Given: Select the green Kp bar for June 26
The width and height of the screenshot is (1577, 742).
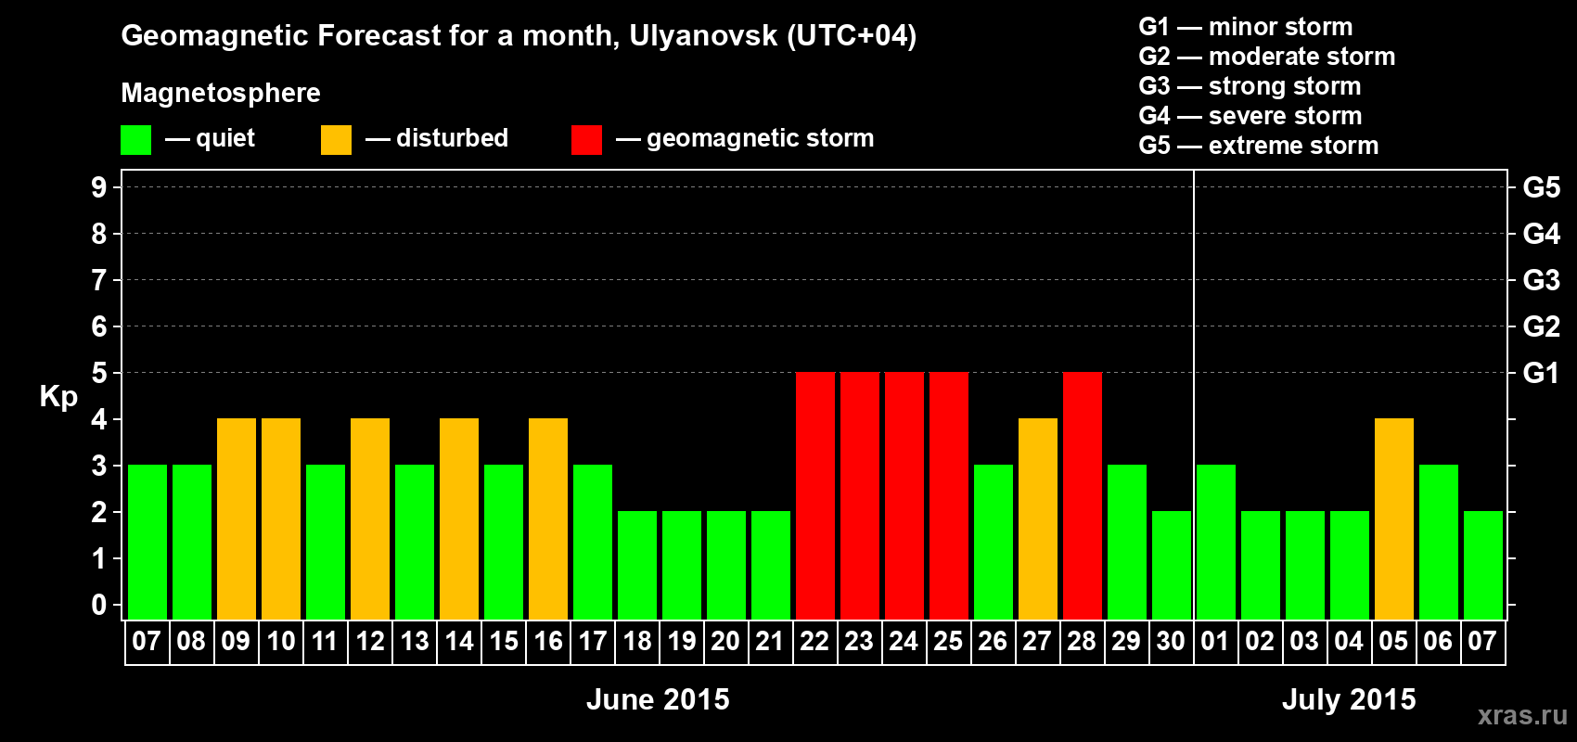Looking at the screenshot, I should 994,543.
